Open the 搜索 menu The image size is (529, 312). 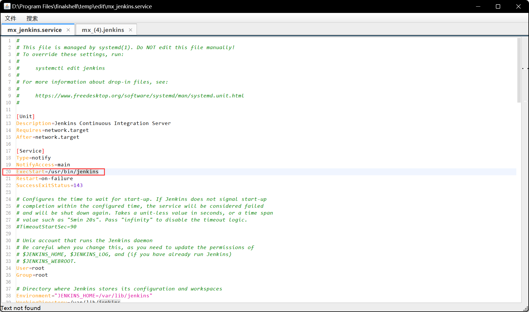click(32, 18)
